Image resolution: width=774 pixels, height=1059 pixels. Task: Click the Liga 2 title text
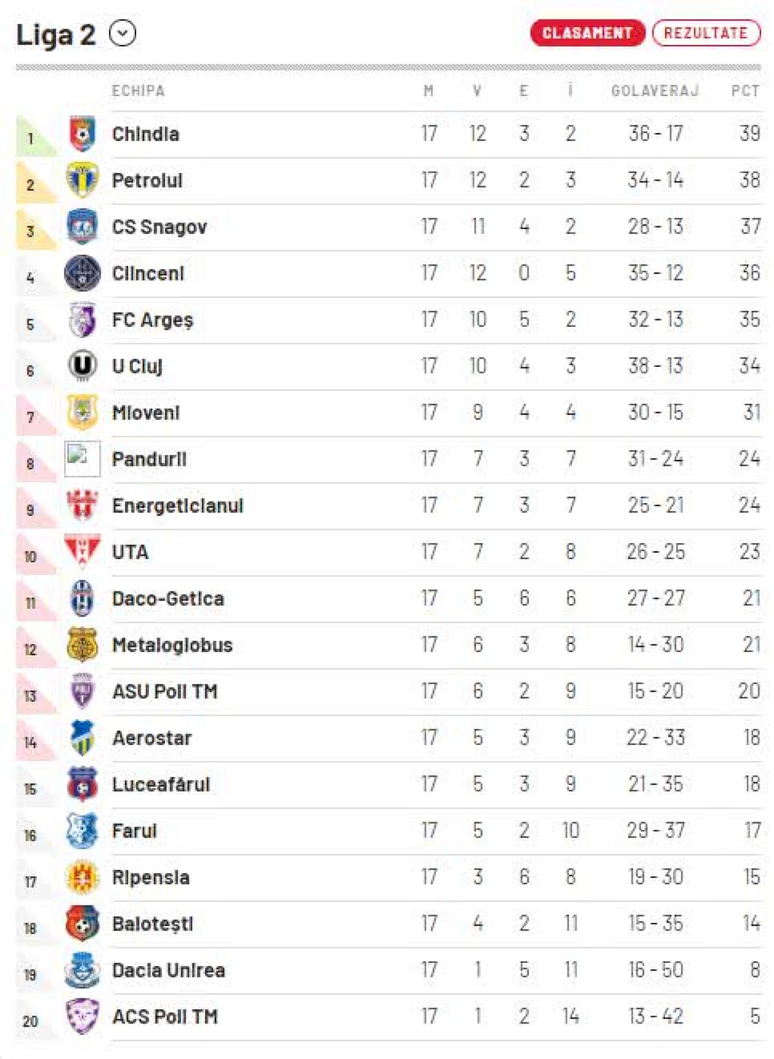(x=55, y=35)
